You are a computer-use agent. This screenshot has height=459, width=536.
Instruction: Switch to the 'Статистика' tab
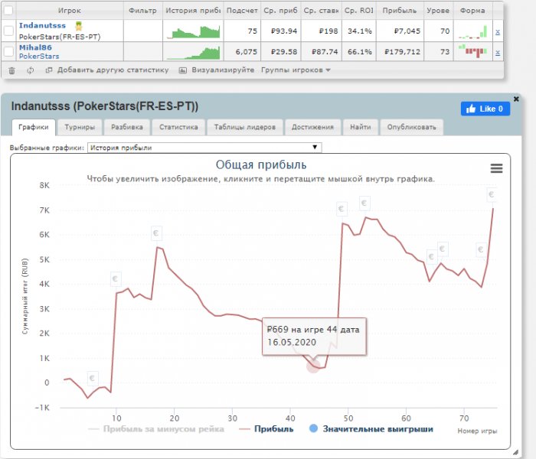tap(178, 128)
